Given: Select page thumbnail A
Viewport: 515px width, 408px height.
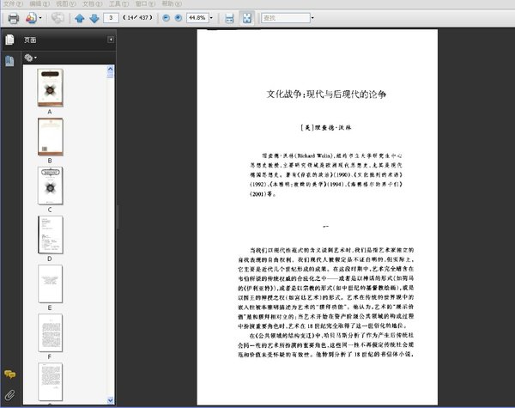Looking at the screenshot, I should tap(50, 88).
